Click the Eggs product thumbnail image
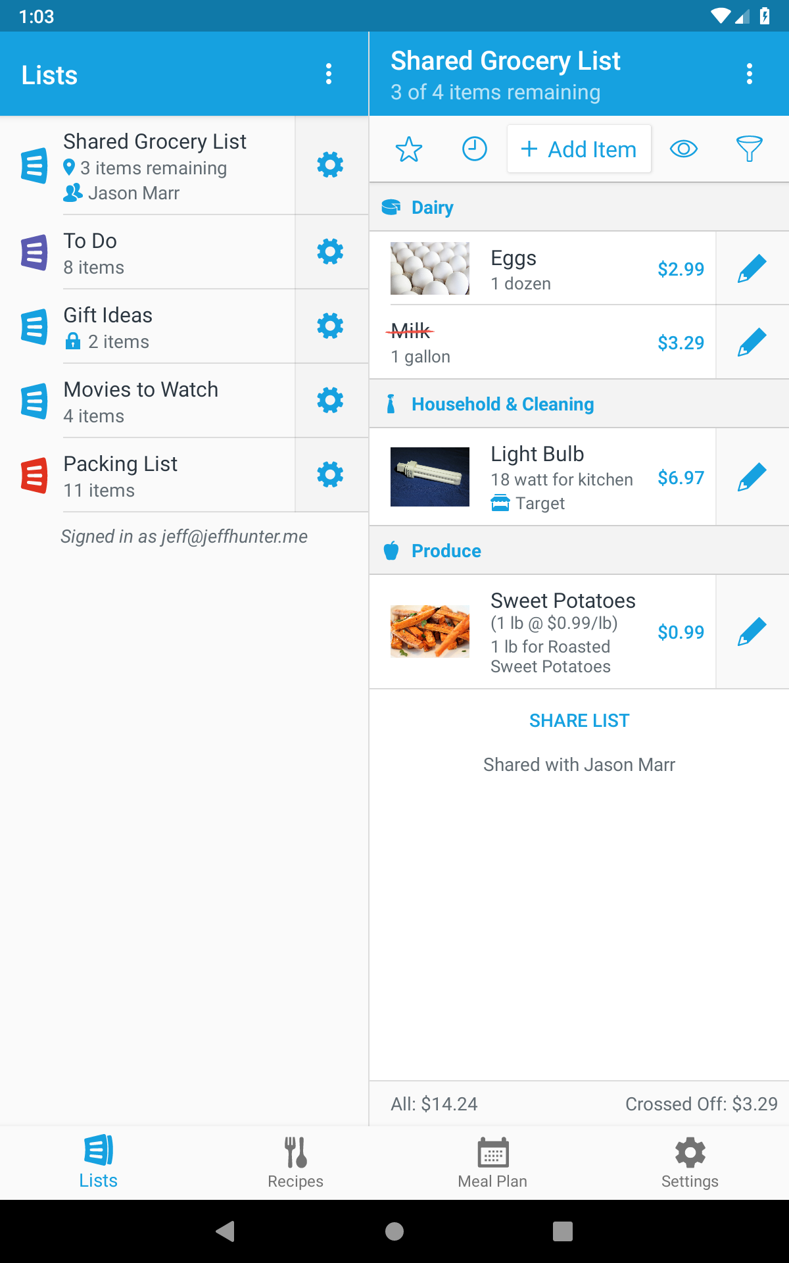This screenshot has width=789, height=1263. [429, 268]
